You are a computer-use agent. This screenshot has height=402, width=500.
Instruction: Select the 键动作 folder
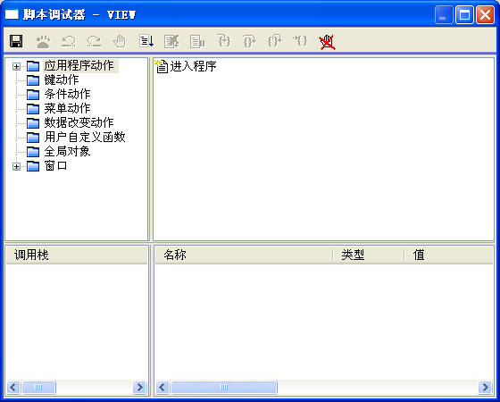(x=62, y=80)
